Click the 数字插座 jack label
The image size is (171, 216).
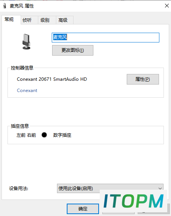click(x=62, y=135)
